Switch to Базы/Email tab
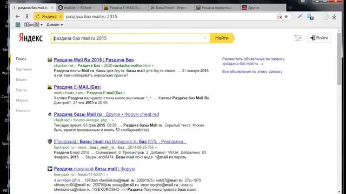Image resolution: width=346 pixels, height=194 pixels. click(x=171, y=8)
